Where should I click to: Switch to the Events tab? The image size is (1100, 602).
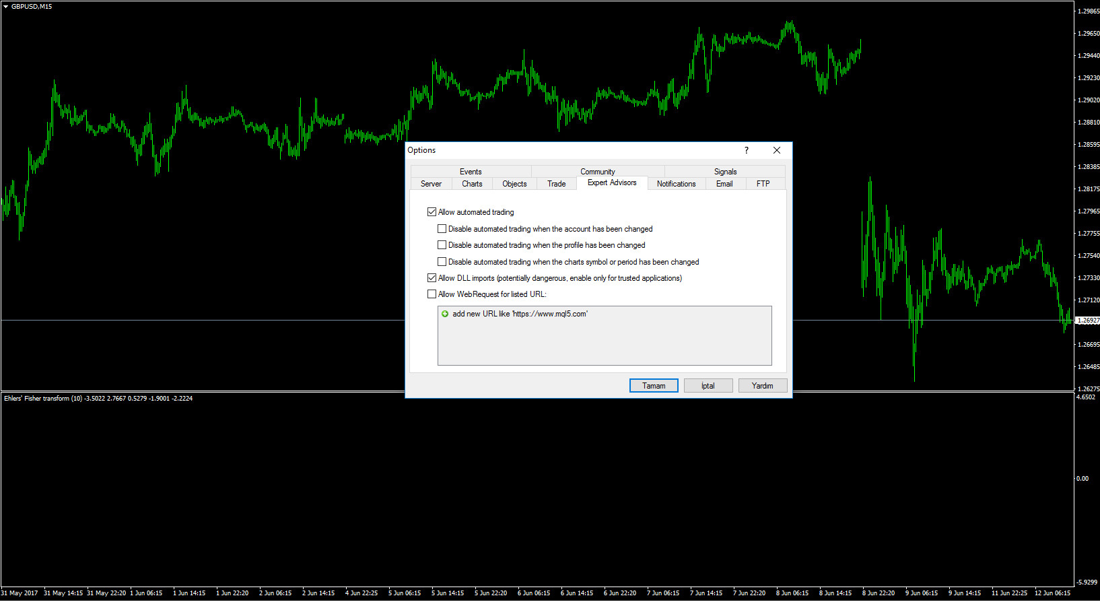pyautogui.click(x=471, y=172)
